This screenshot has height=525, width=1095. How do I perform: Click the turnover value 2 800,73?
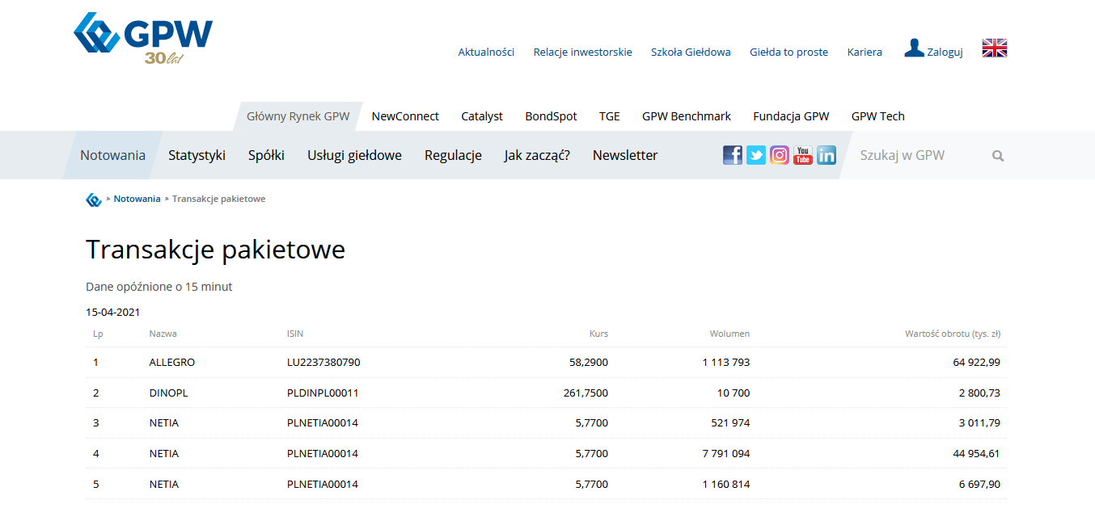(x=979, y=393)
